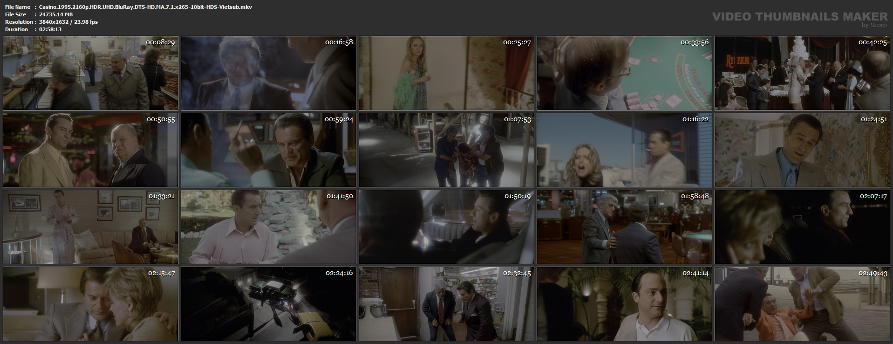The height and width of the screenshot is (344, 893).
Task: Pick the 02:07:17 video frame
Action: coord(803,227)
